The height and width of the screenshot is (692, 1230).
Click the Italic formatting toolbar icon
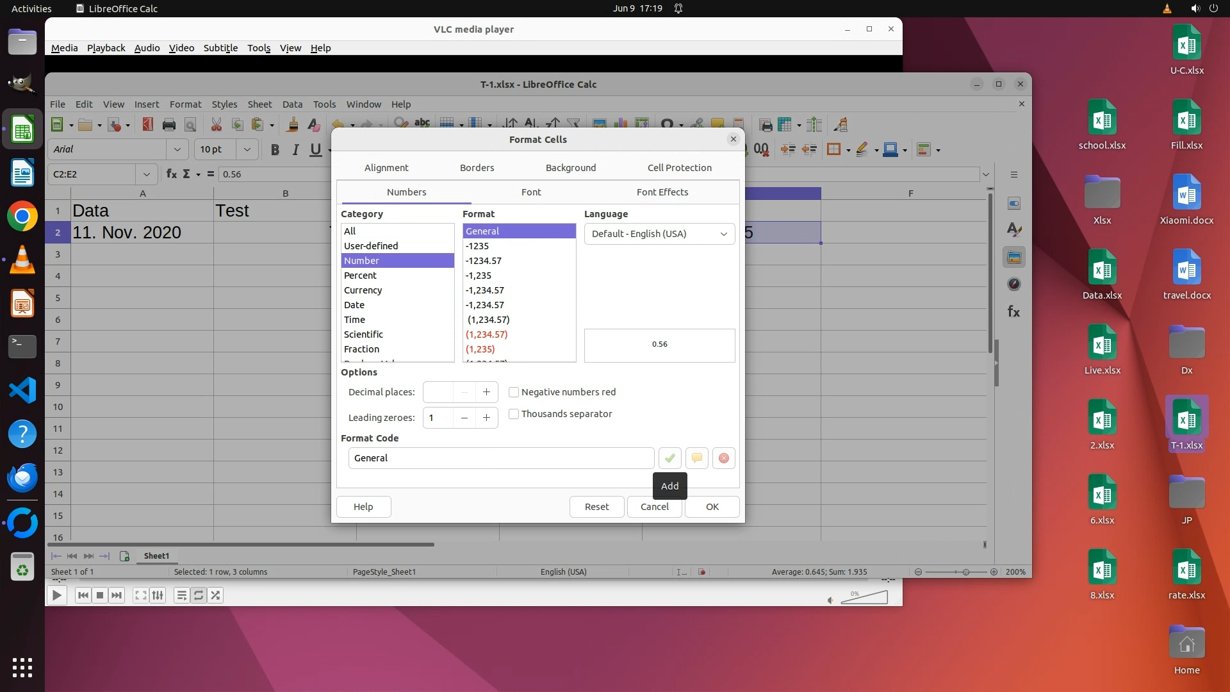(295, 149)
